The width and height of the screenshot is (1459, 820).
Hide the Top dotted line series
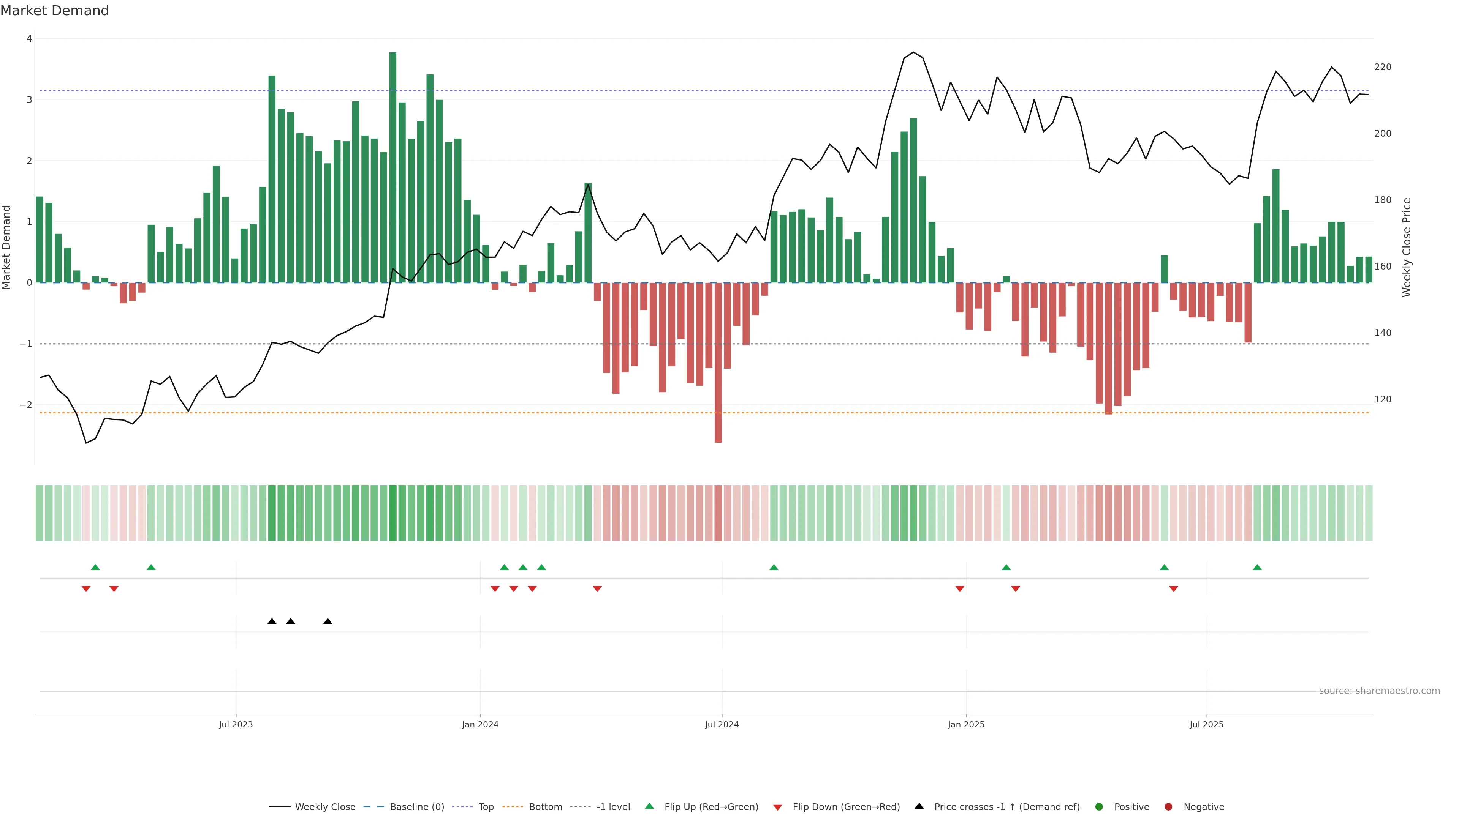(x=486, y=806)
